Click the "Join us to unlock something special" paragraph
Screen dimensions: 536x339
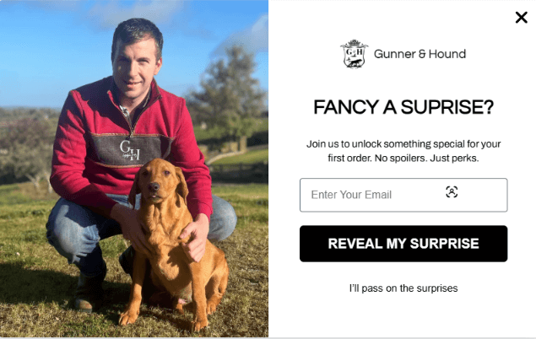403,151
